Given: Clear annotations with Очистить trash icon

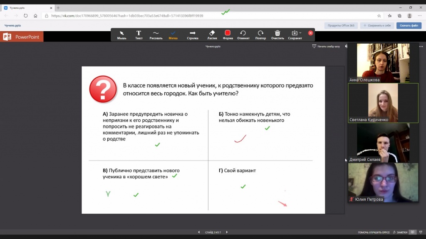Looking at the screenshot, I should [x=277, y=34].
